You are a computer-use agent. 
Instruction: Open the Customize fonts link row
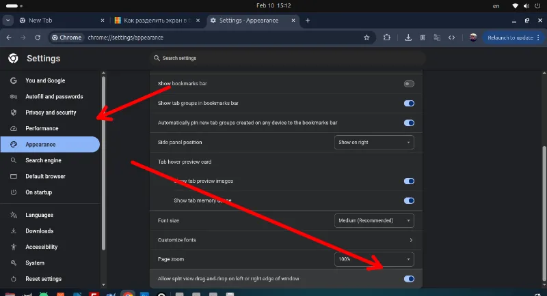coord(286,240)
